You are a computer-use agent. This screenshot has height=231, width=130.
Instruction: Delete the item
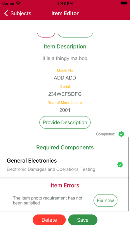tap(49, 220)
